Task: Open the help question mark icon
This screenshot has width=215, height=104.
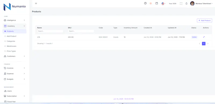Action: 145,3
